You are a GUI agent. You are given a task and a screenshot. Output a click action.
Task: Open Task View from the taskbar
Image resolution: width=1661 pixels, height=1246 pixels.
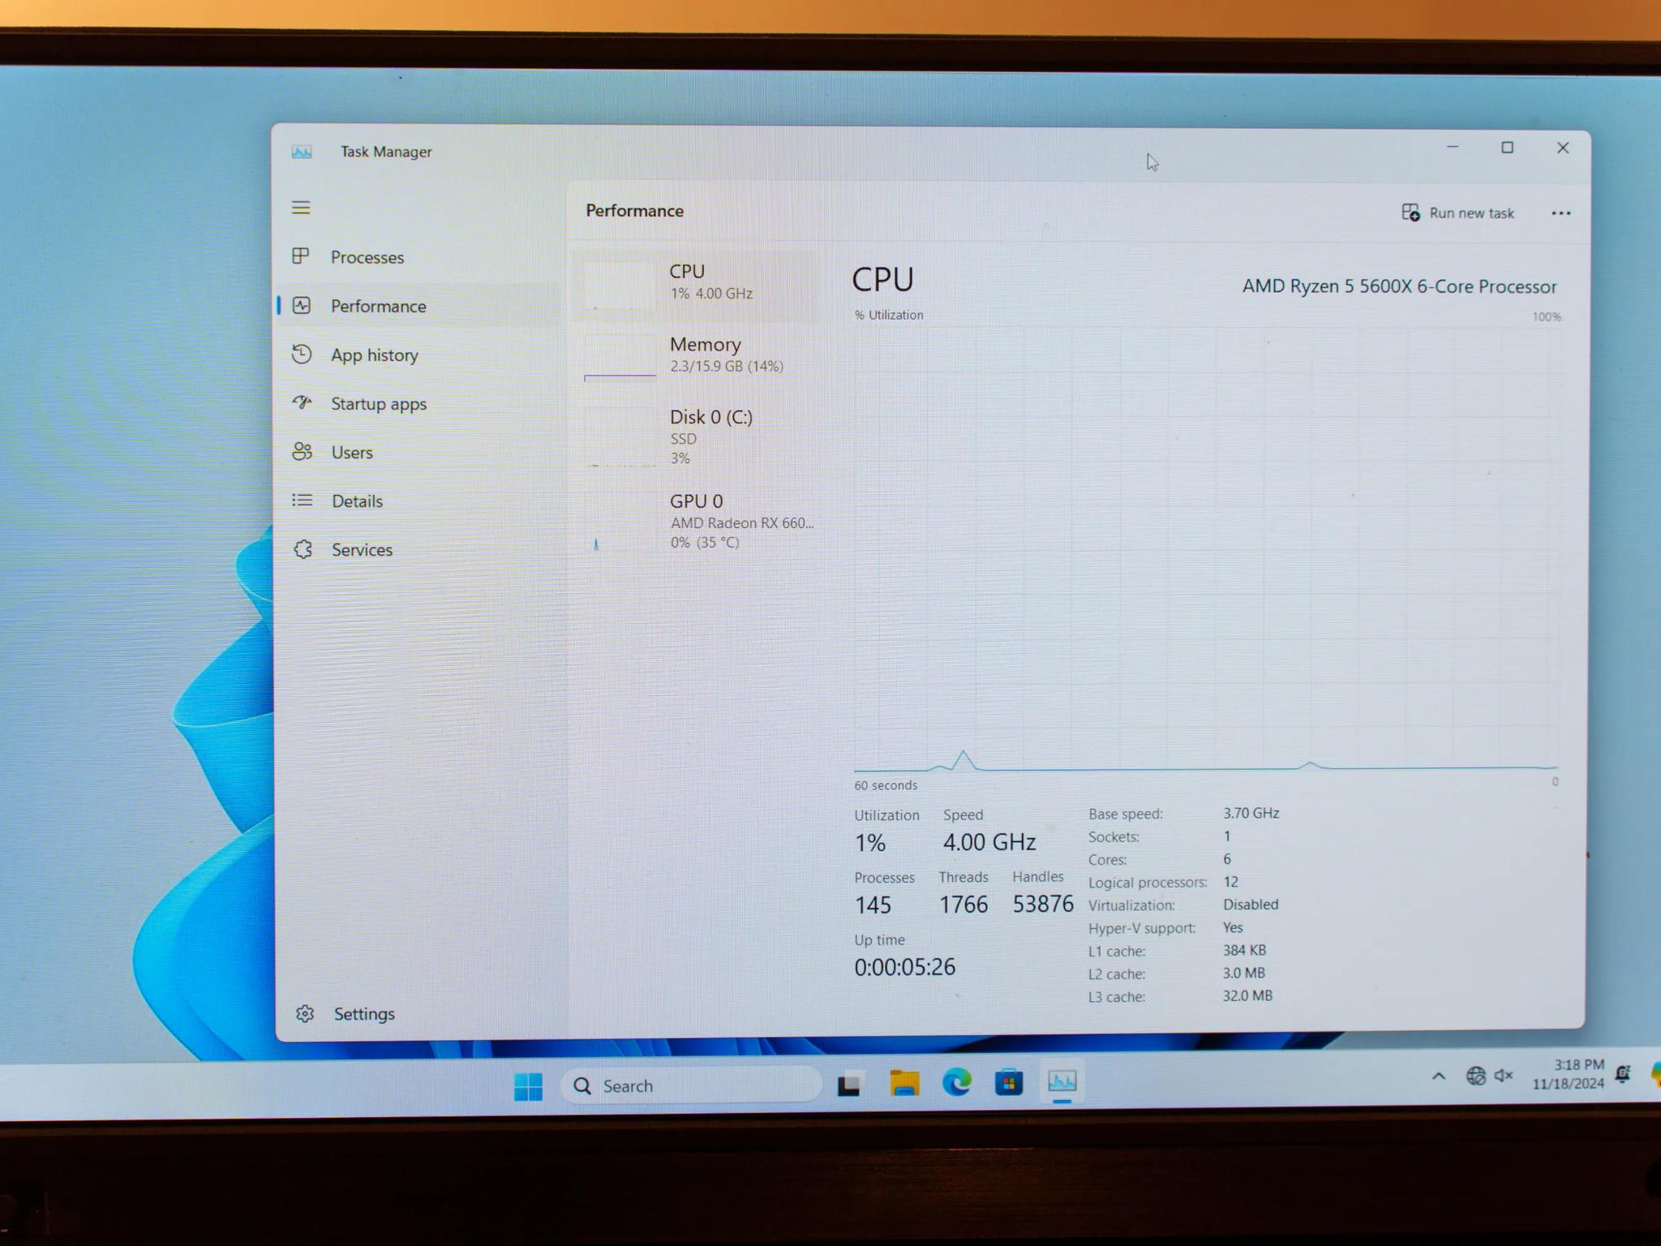click(x=849, y=1084)
